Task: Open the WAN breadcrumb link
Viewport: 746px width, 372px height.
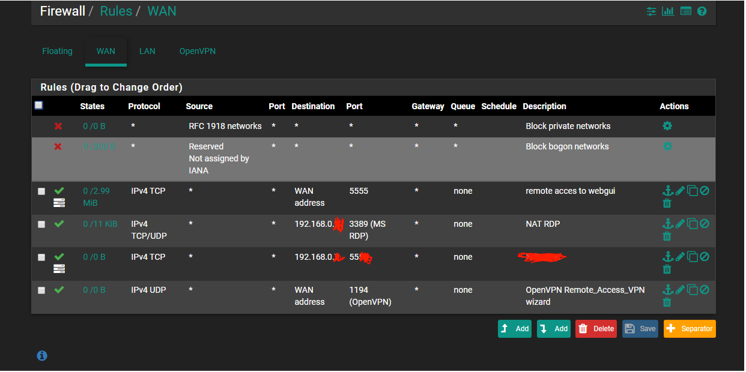Action: coord(162,11)
